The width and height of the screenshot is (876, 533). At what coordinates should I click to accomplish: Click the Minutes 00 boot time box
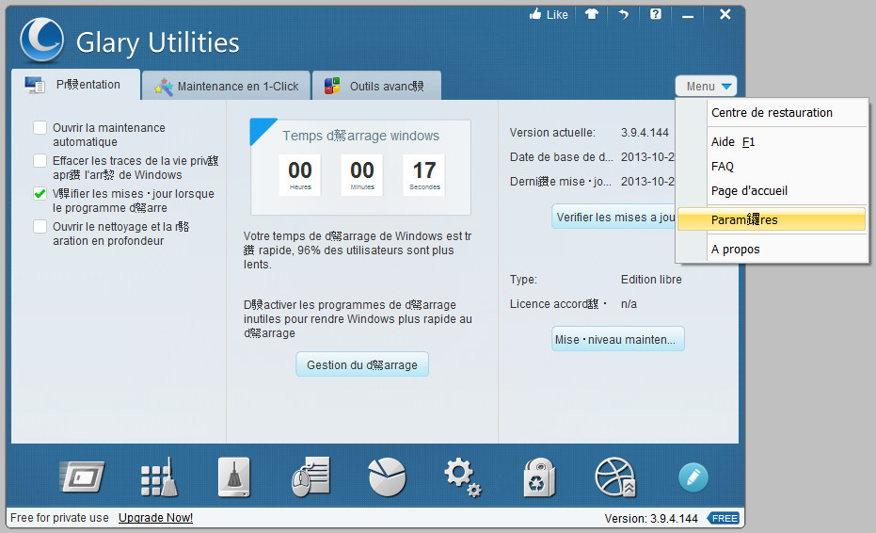(362, 175)
